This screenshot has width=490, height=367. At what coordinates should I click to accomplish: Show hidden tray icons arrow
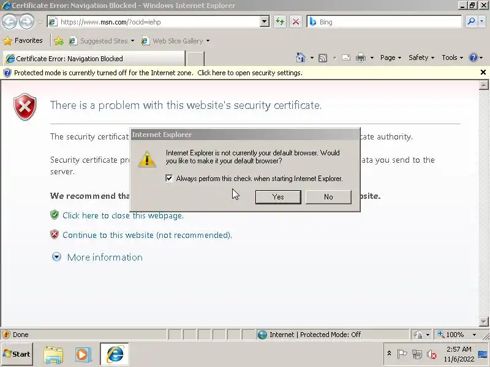[x=390, y=354]
